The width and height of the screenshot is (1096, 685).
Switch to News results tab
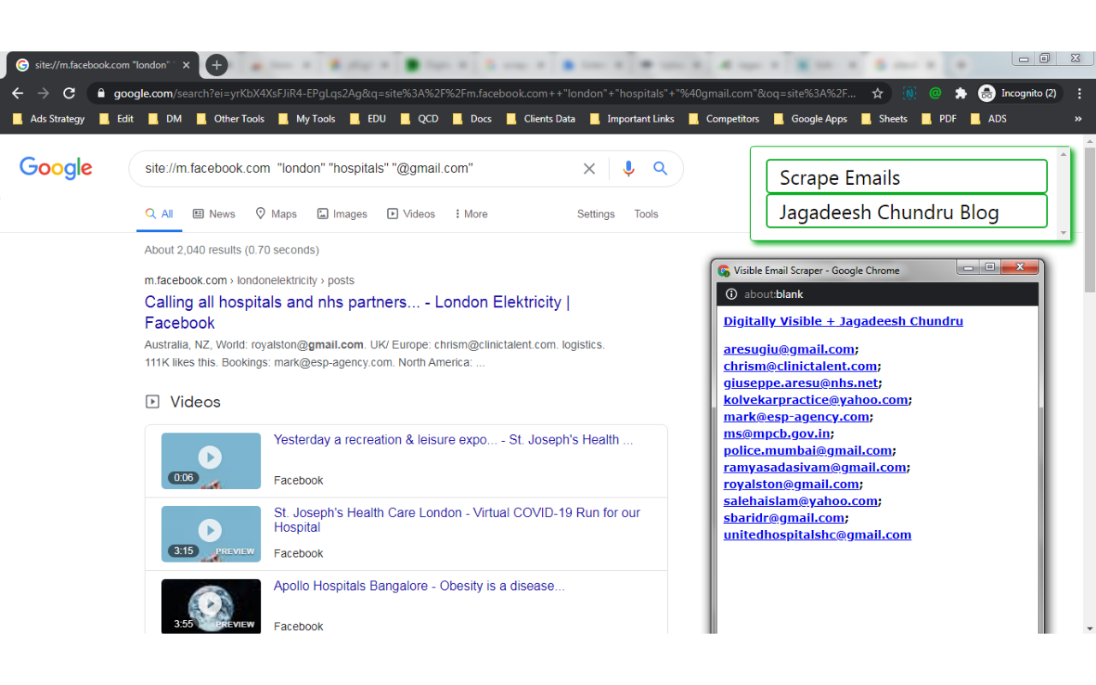click(214, 214)
